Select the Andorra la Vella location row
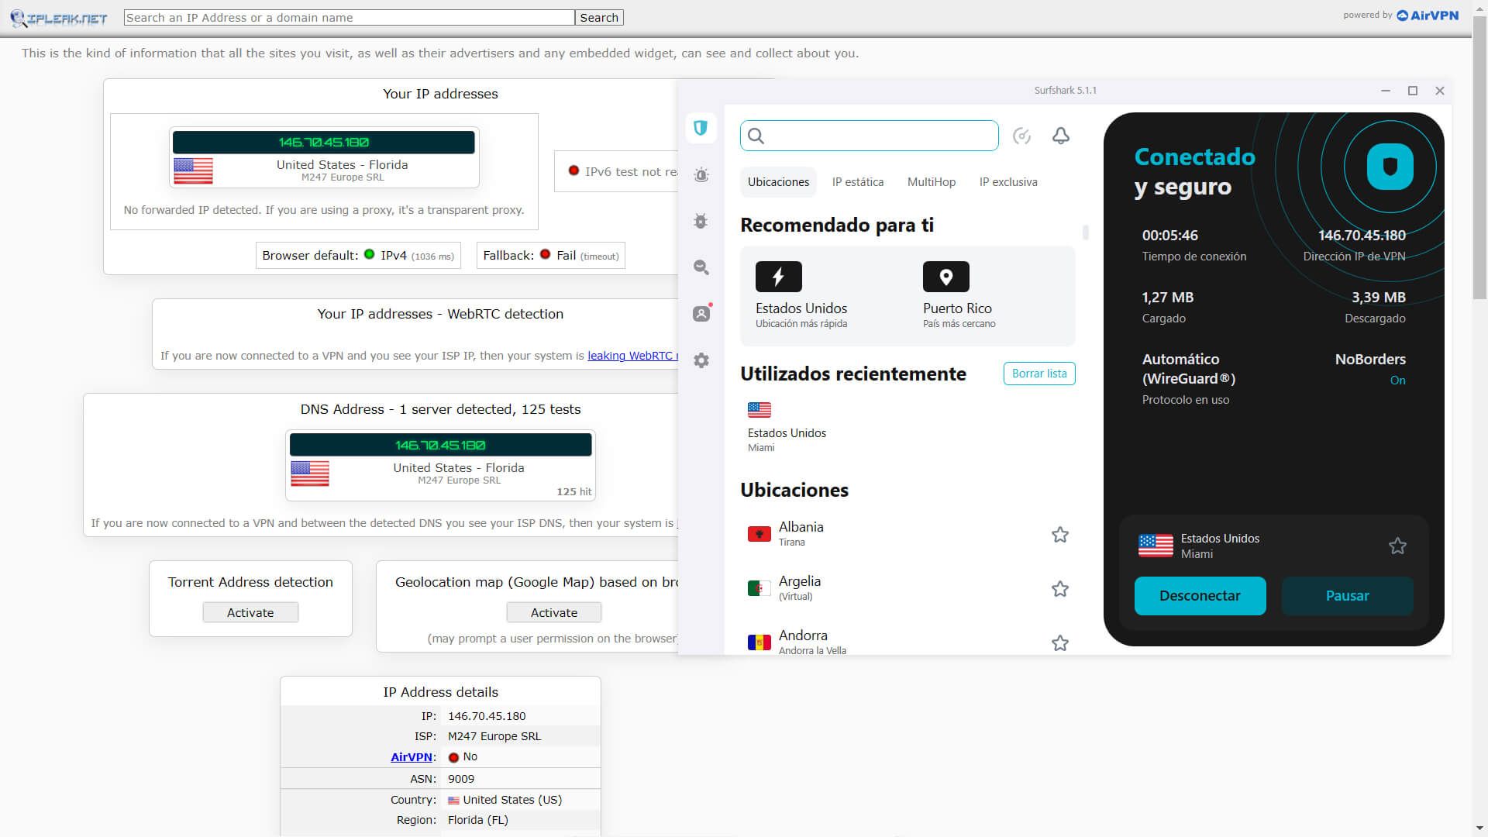This screenshot has width=1488, height=837. coord(908,642)
